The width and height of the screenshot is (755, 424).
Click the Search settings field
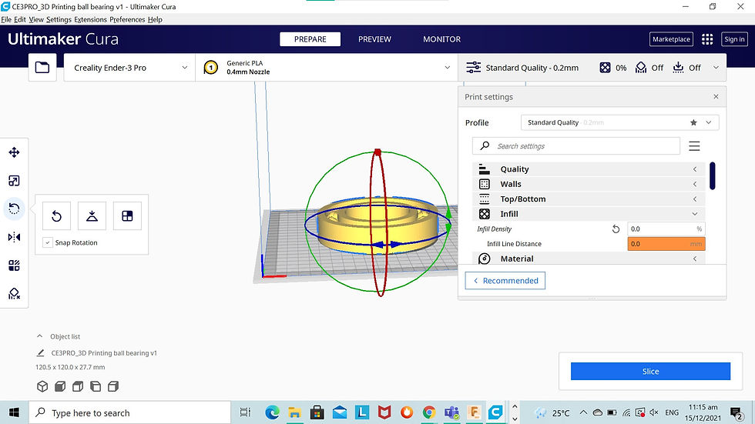[576, 146]
